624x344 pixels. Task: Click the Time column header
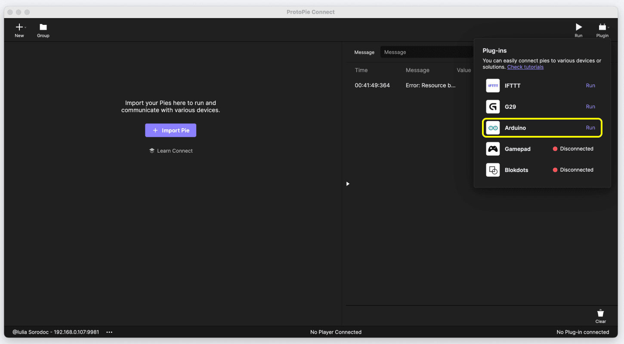point(361,70)
